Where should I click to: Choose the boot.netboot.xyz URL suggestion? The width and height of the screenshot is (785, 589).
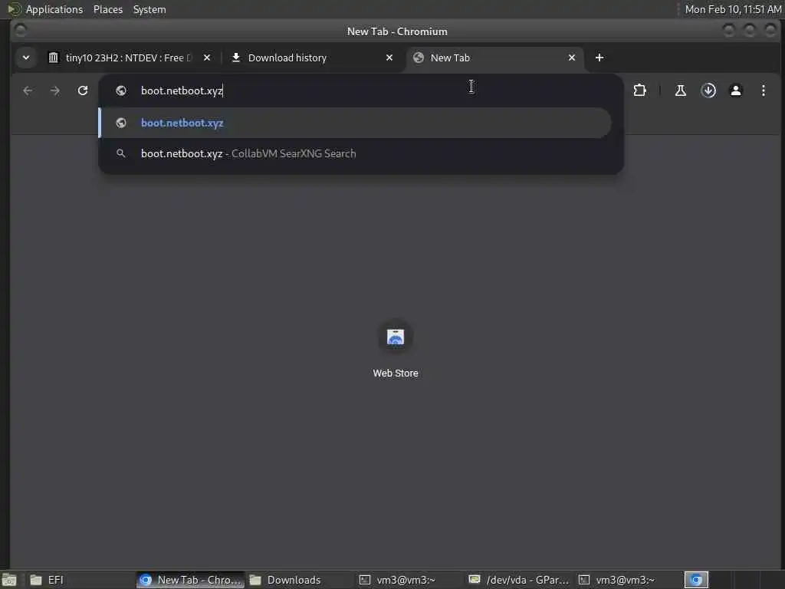[x=356, y=123]
